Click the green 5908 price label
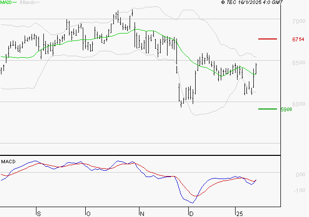The height and width of the screenshot is (217, 309). [x=286, y=109]
